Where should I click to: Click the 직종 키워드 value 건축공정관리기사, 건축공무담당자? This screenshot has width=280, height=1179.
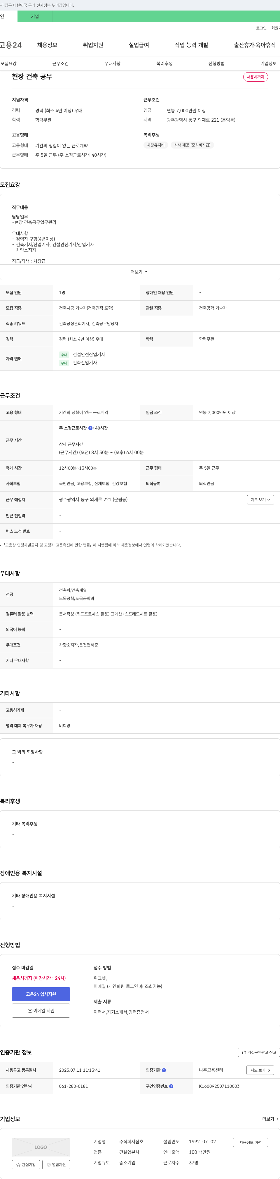89,324
